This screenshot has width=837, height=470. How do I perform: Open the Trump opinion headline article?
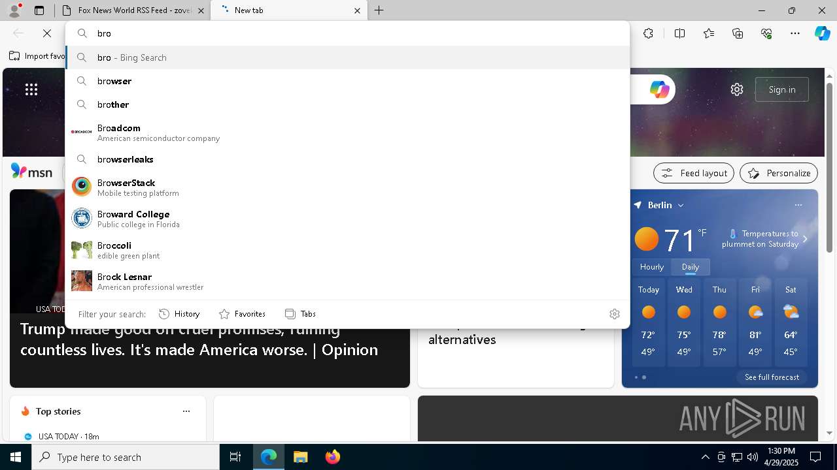(199, 339)
